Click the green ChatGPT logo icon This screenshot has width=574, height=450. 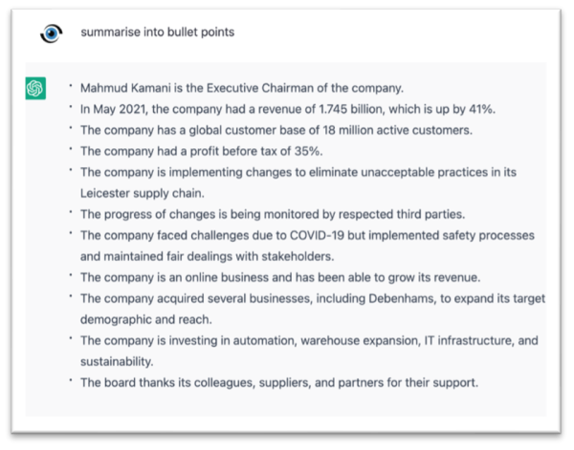34,89
